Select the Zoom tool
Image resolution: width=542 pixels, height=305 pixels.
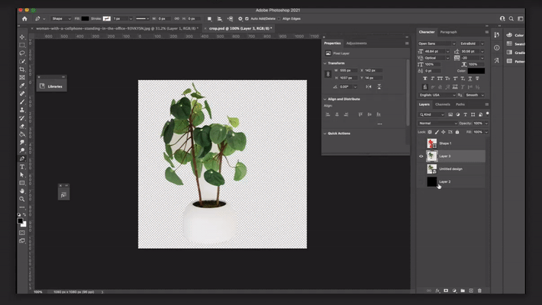pos(22,199)
